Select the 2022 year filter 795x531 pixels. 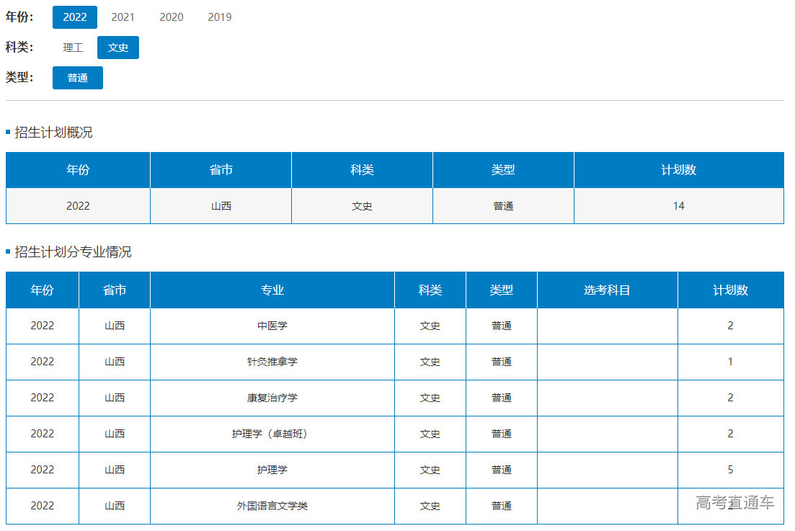[x=75, y=17]
